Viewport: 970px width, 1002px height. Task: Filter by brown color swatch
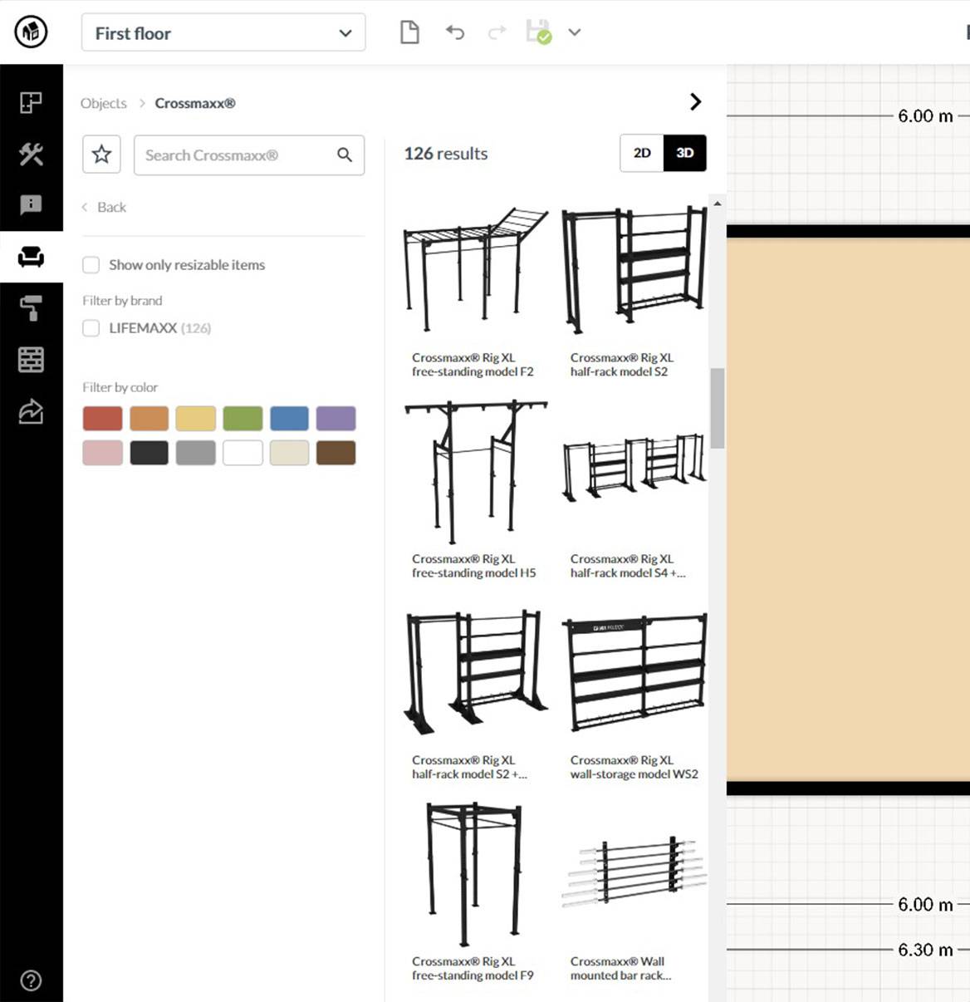(x=336, y=453)
